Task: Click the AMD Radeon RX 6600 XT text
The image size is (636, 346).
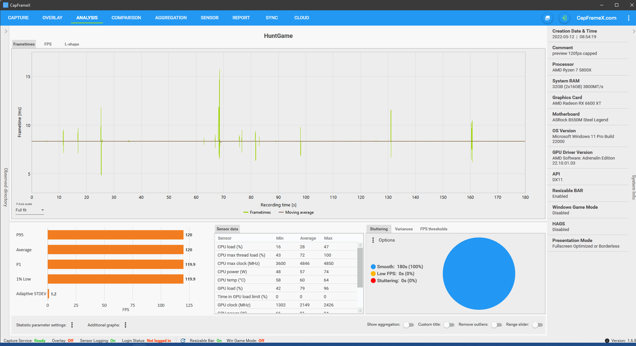Action: pos(576,103)
